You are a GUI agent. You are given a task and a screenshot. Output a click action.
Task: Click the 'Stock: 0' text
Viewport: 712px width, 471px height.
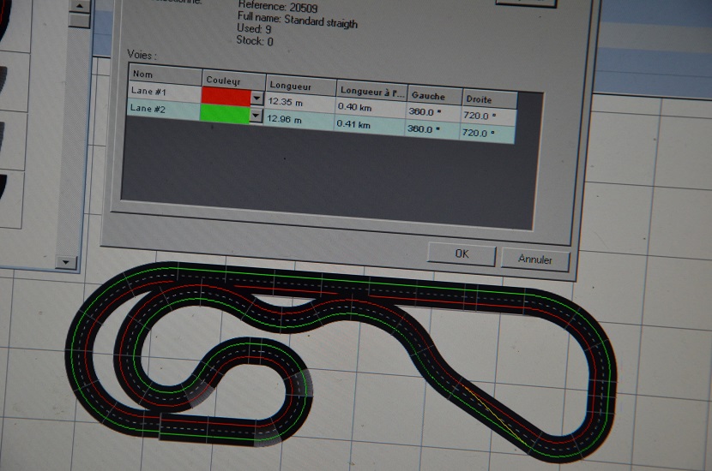pos(255,41)
